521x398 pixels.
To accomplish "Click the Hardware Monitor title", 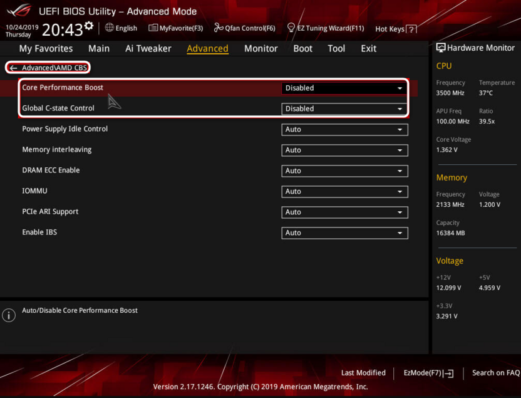I will tap(481, 48).
